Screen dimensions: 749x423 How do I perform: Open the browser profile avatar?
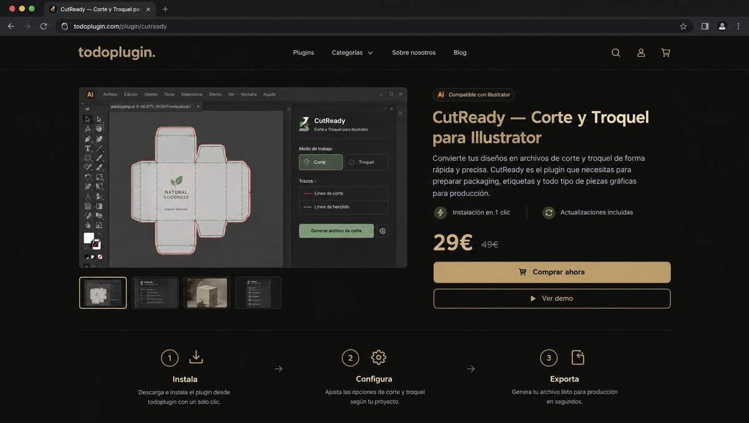(722, 26)
